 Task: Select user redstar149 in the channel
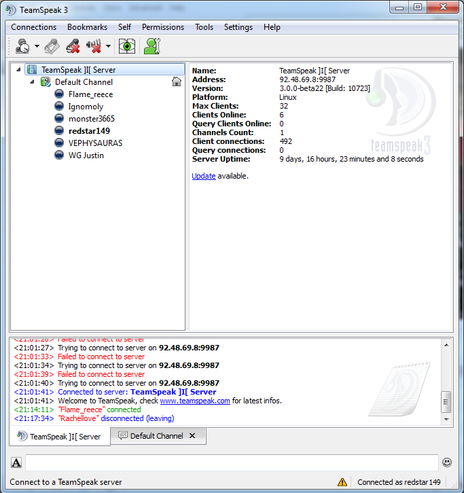89,131
